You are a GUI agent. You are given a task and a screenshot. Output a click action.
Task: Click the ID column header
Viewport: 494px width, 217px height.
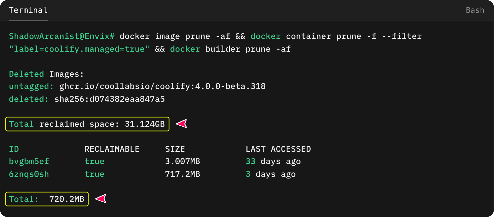click(14, 149)
